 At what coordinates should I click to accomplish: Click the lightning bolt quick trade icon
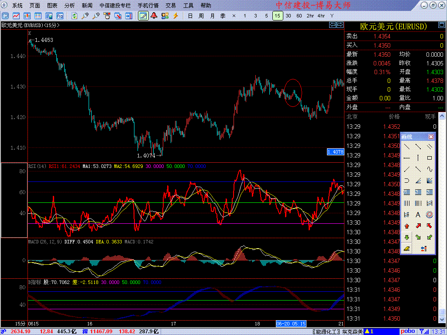click(x=175, y=16)
